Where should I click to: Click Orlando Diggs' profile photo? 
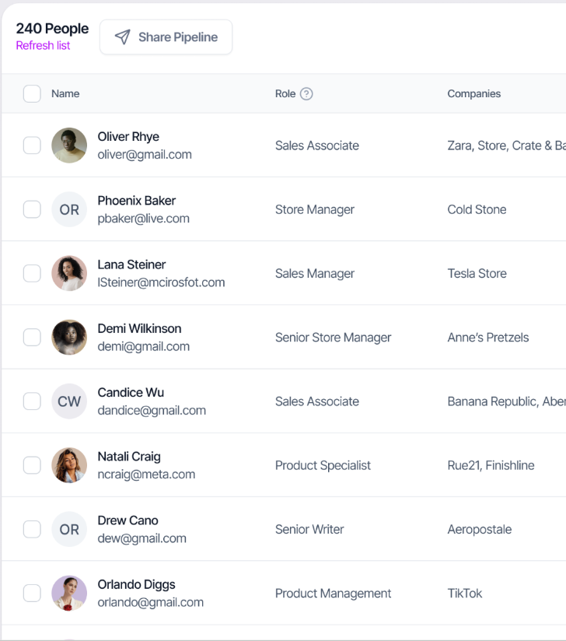[x=69, y=594]
